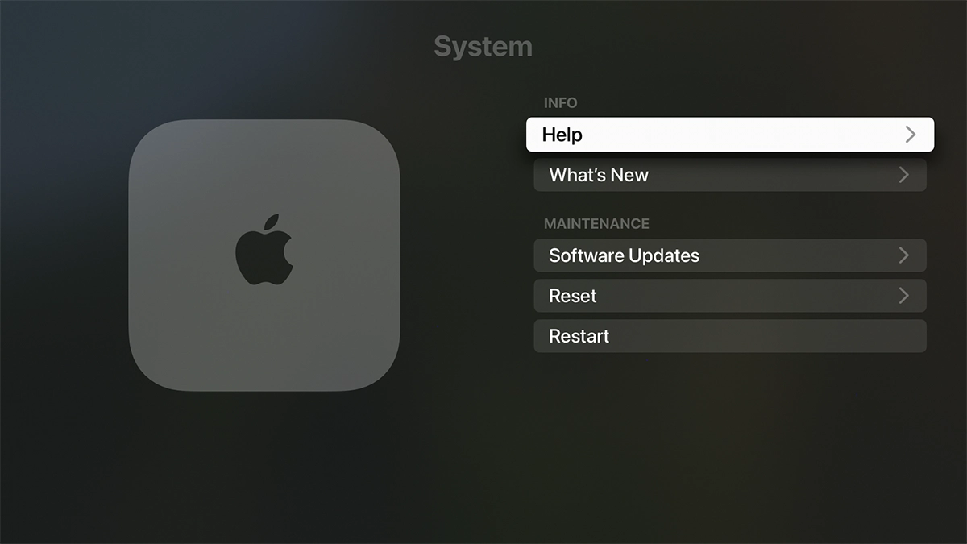
Task: Click the chevron beside Reset
Action: (x=905, y=296)
